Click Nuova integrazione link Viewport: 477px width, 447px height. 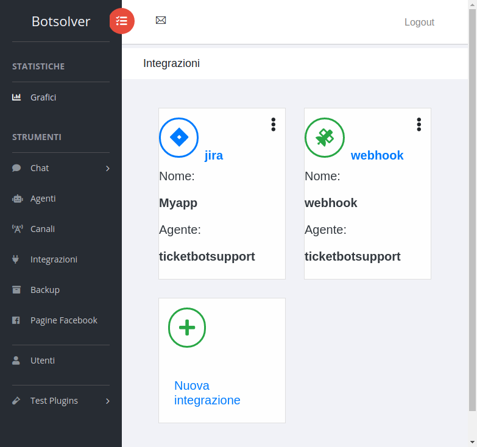click(207, 393)
